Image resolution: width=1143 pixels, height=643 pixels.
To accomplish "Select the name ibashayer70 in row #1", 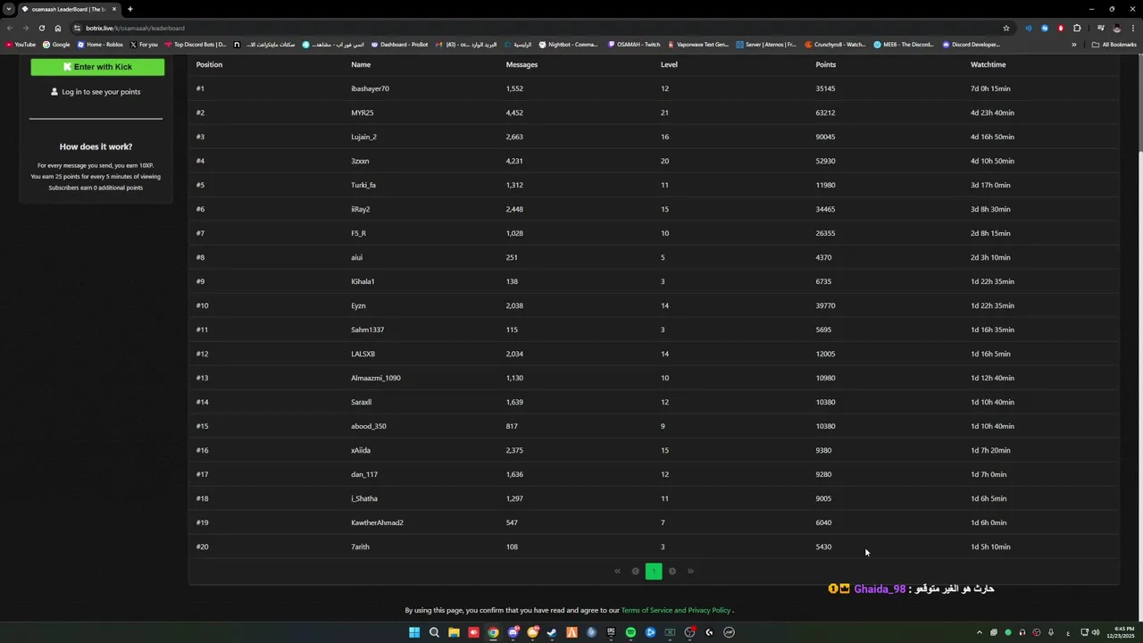I will (370, 88).
